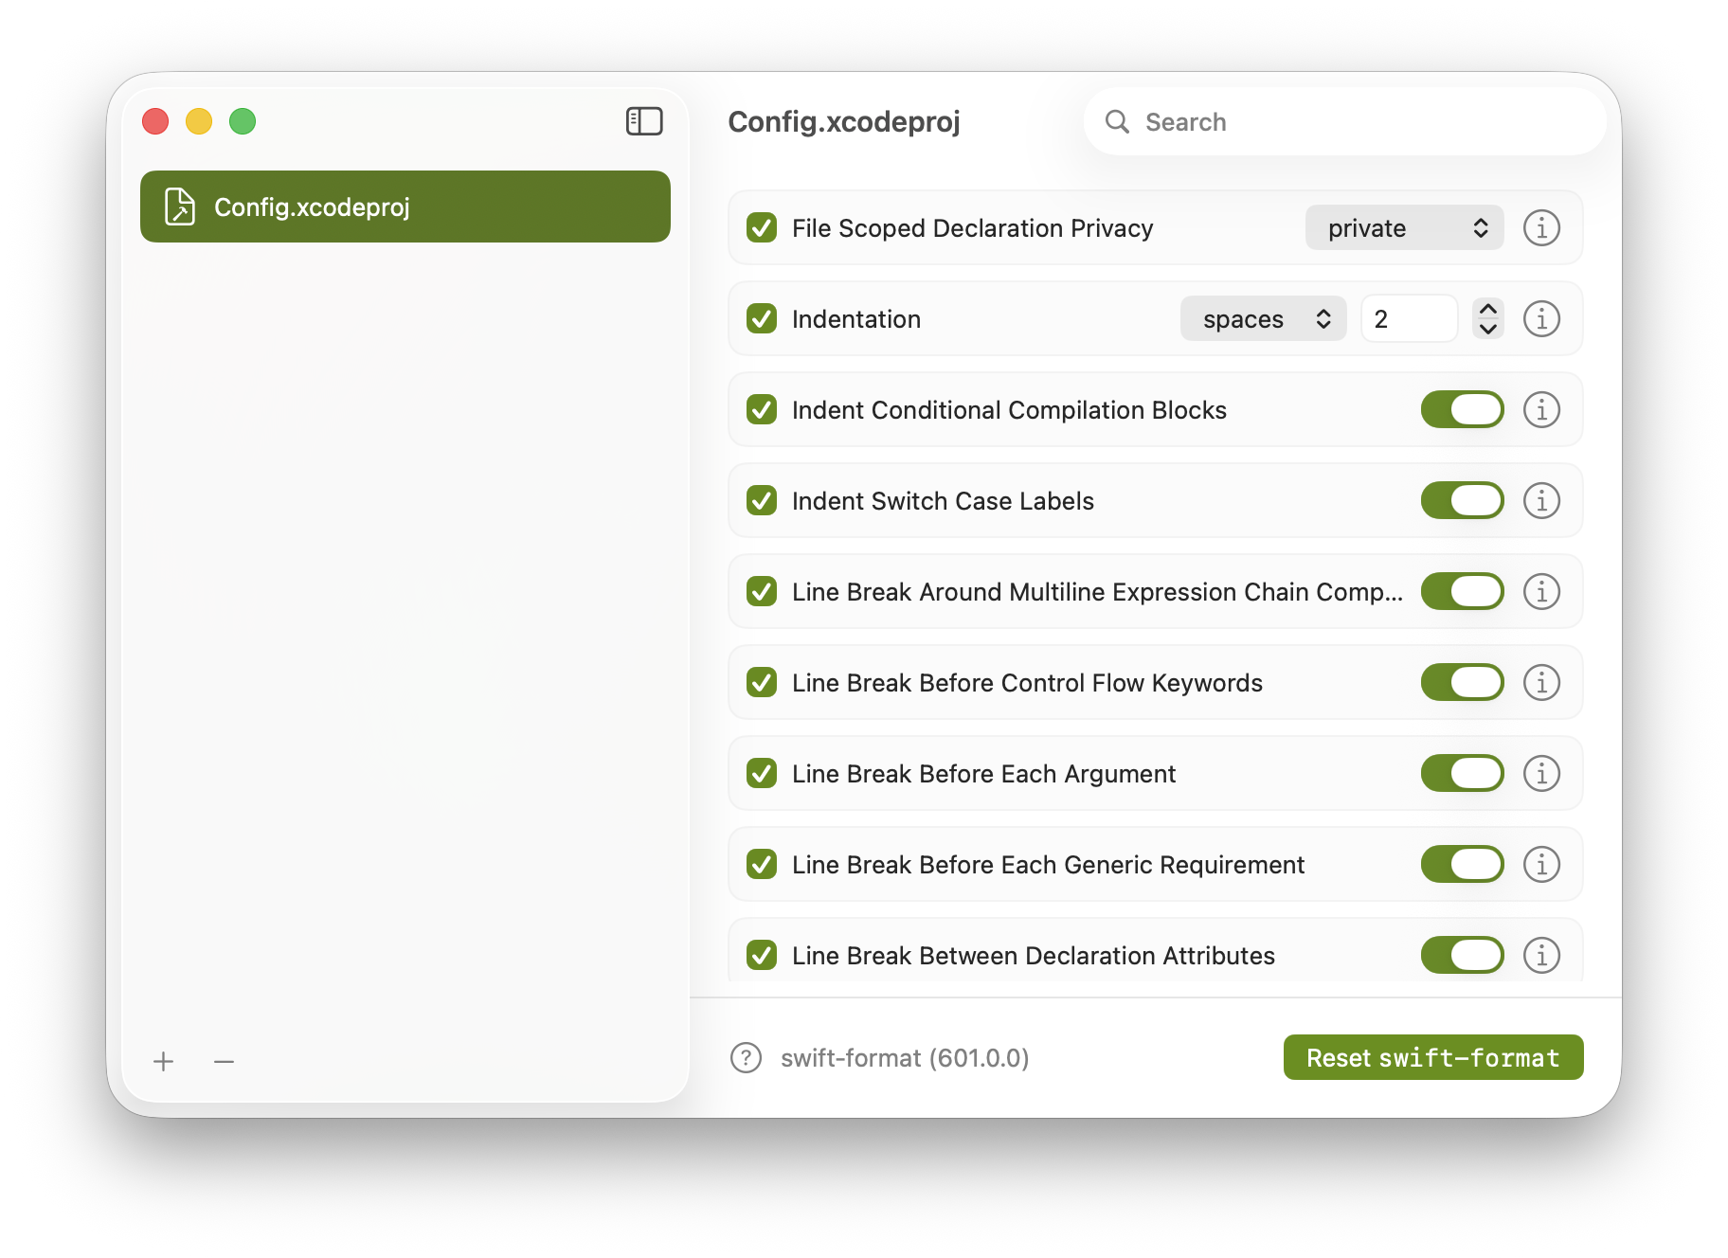This screenshot has height=1258, width=1728.
Task: Click the Search field
Action: 1345,122
